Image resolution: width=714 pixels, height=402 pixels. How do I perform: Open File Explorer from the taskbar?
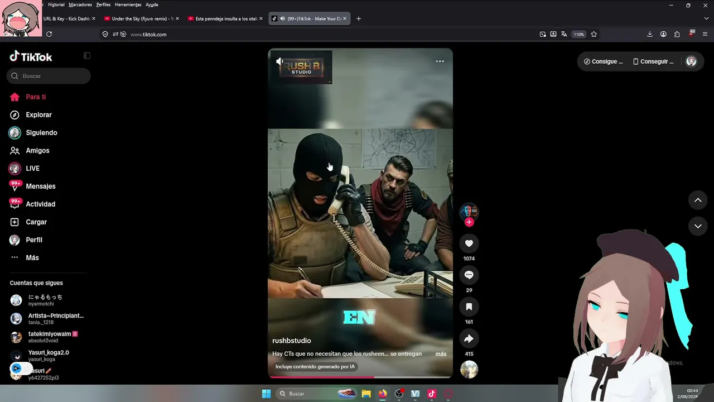tap(366, 394)
